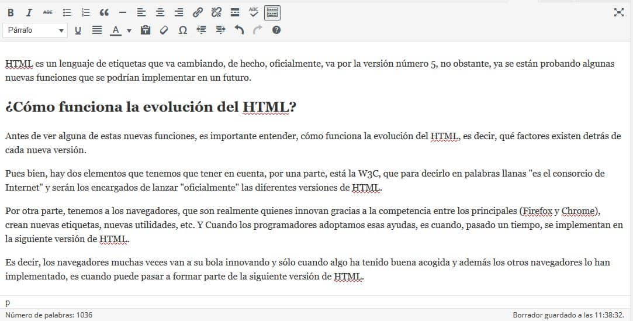Apply the current text color
Screen dimensions: 633x321
point(116,30)
